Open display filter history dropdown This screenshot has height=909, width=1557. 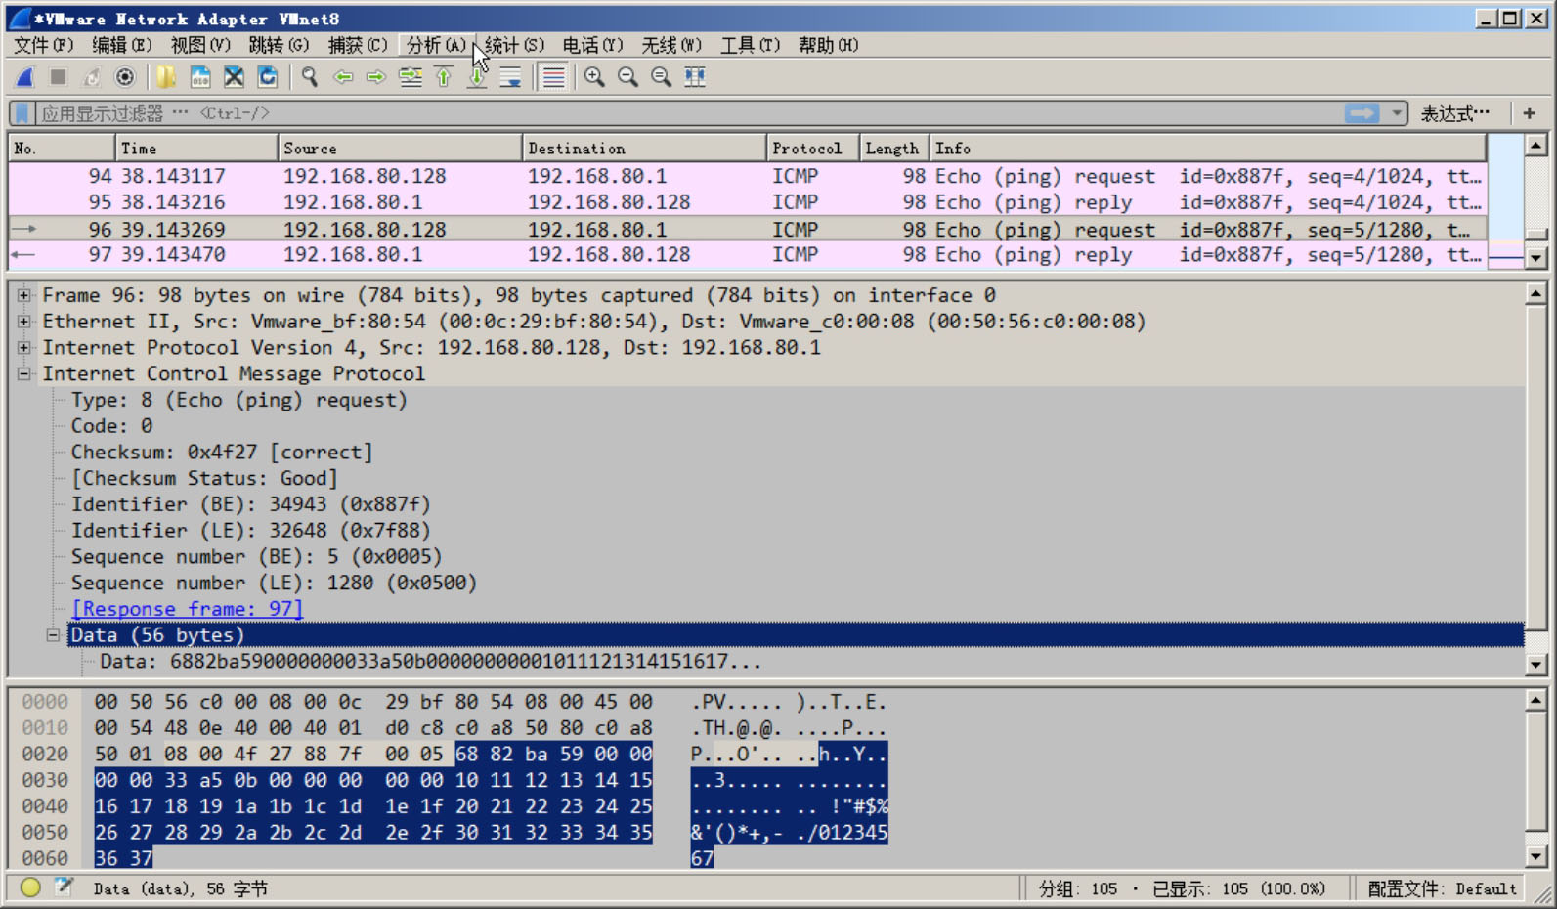click(x=1397, y=113)
